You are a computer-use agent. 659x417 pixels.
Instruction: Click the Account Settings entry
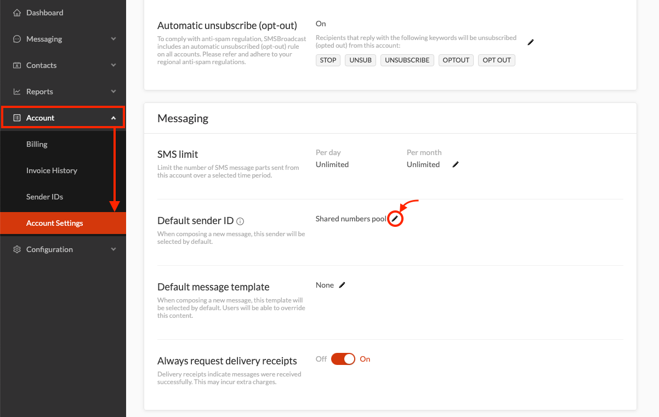[54, 222]
